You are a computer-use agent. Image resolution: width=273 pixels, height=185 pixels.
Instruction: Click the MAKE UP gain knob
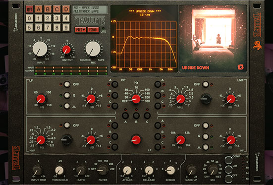point(191,170)
